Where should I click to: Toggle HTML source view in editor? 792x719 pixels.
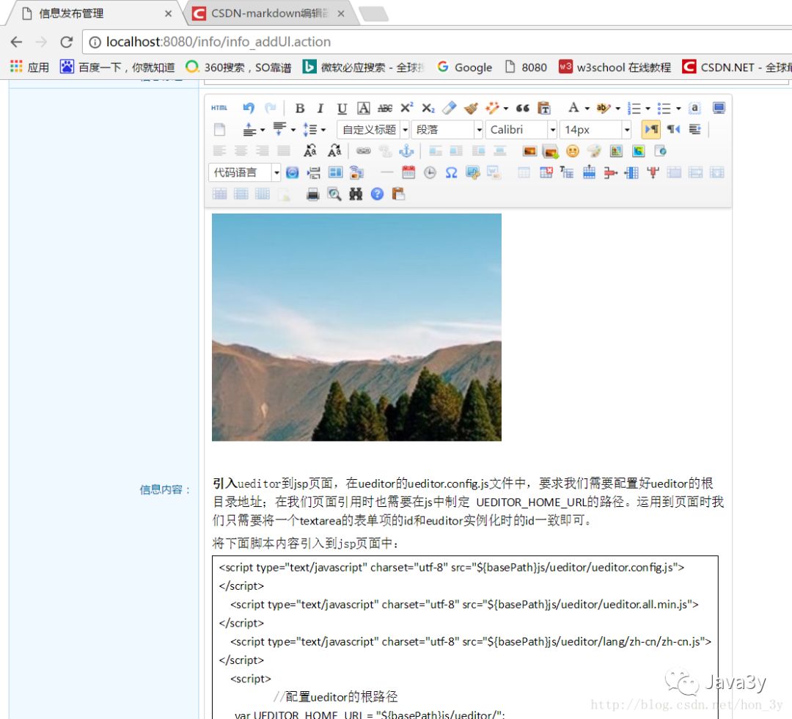(219, 108)
